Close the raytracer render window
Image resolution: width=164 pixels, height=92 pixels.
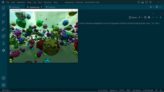(x=76, y=10)
